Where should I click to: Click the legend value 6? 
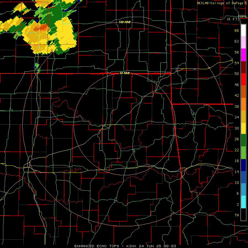pyautogui.click(x=238, y=193)
